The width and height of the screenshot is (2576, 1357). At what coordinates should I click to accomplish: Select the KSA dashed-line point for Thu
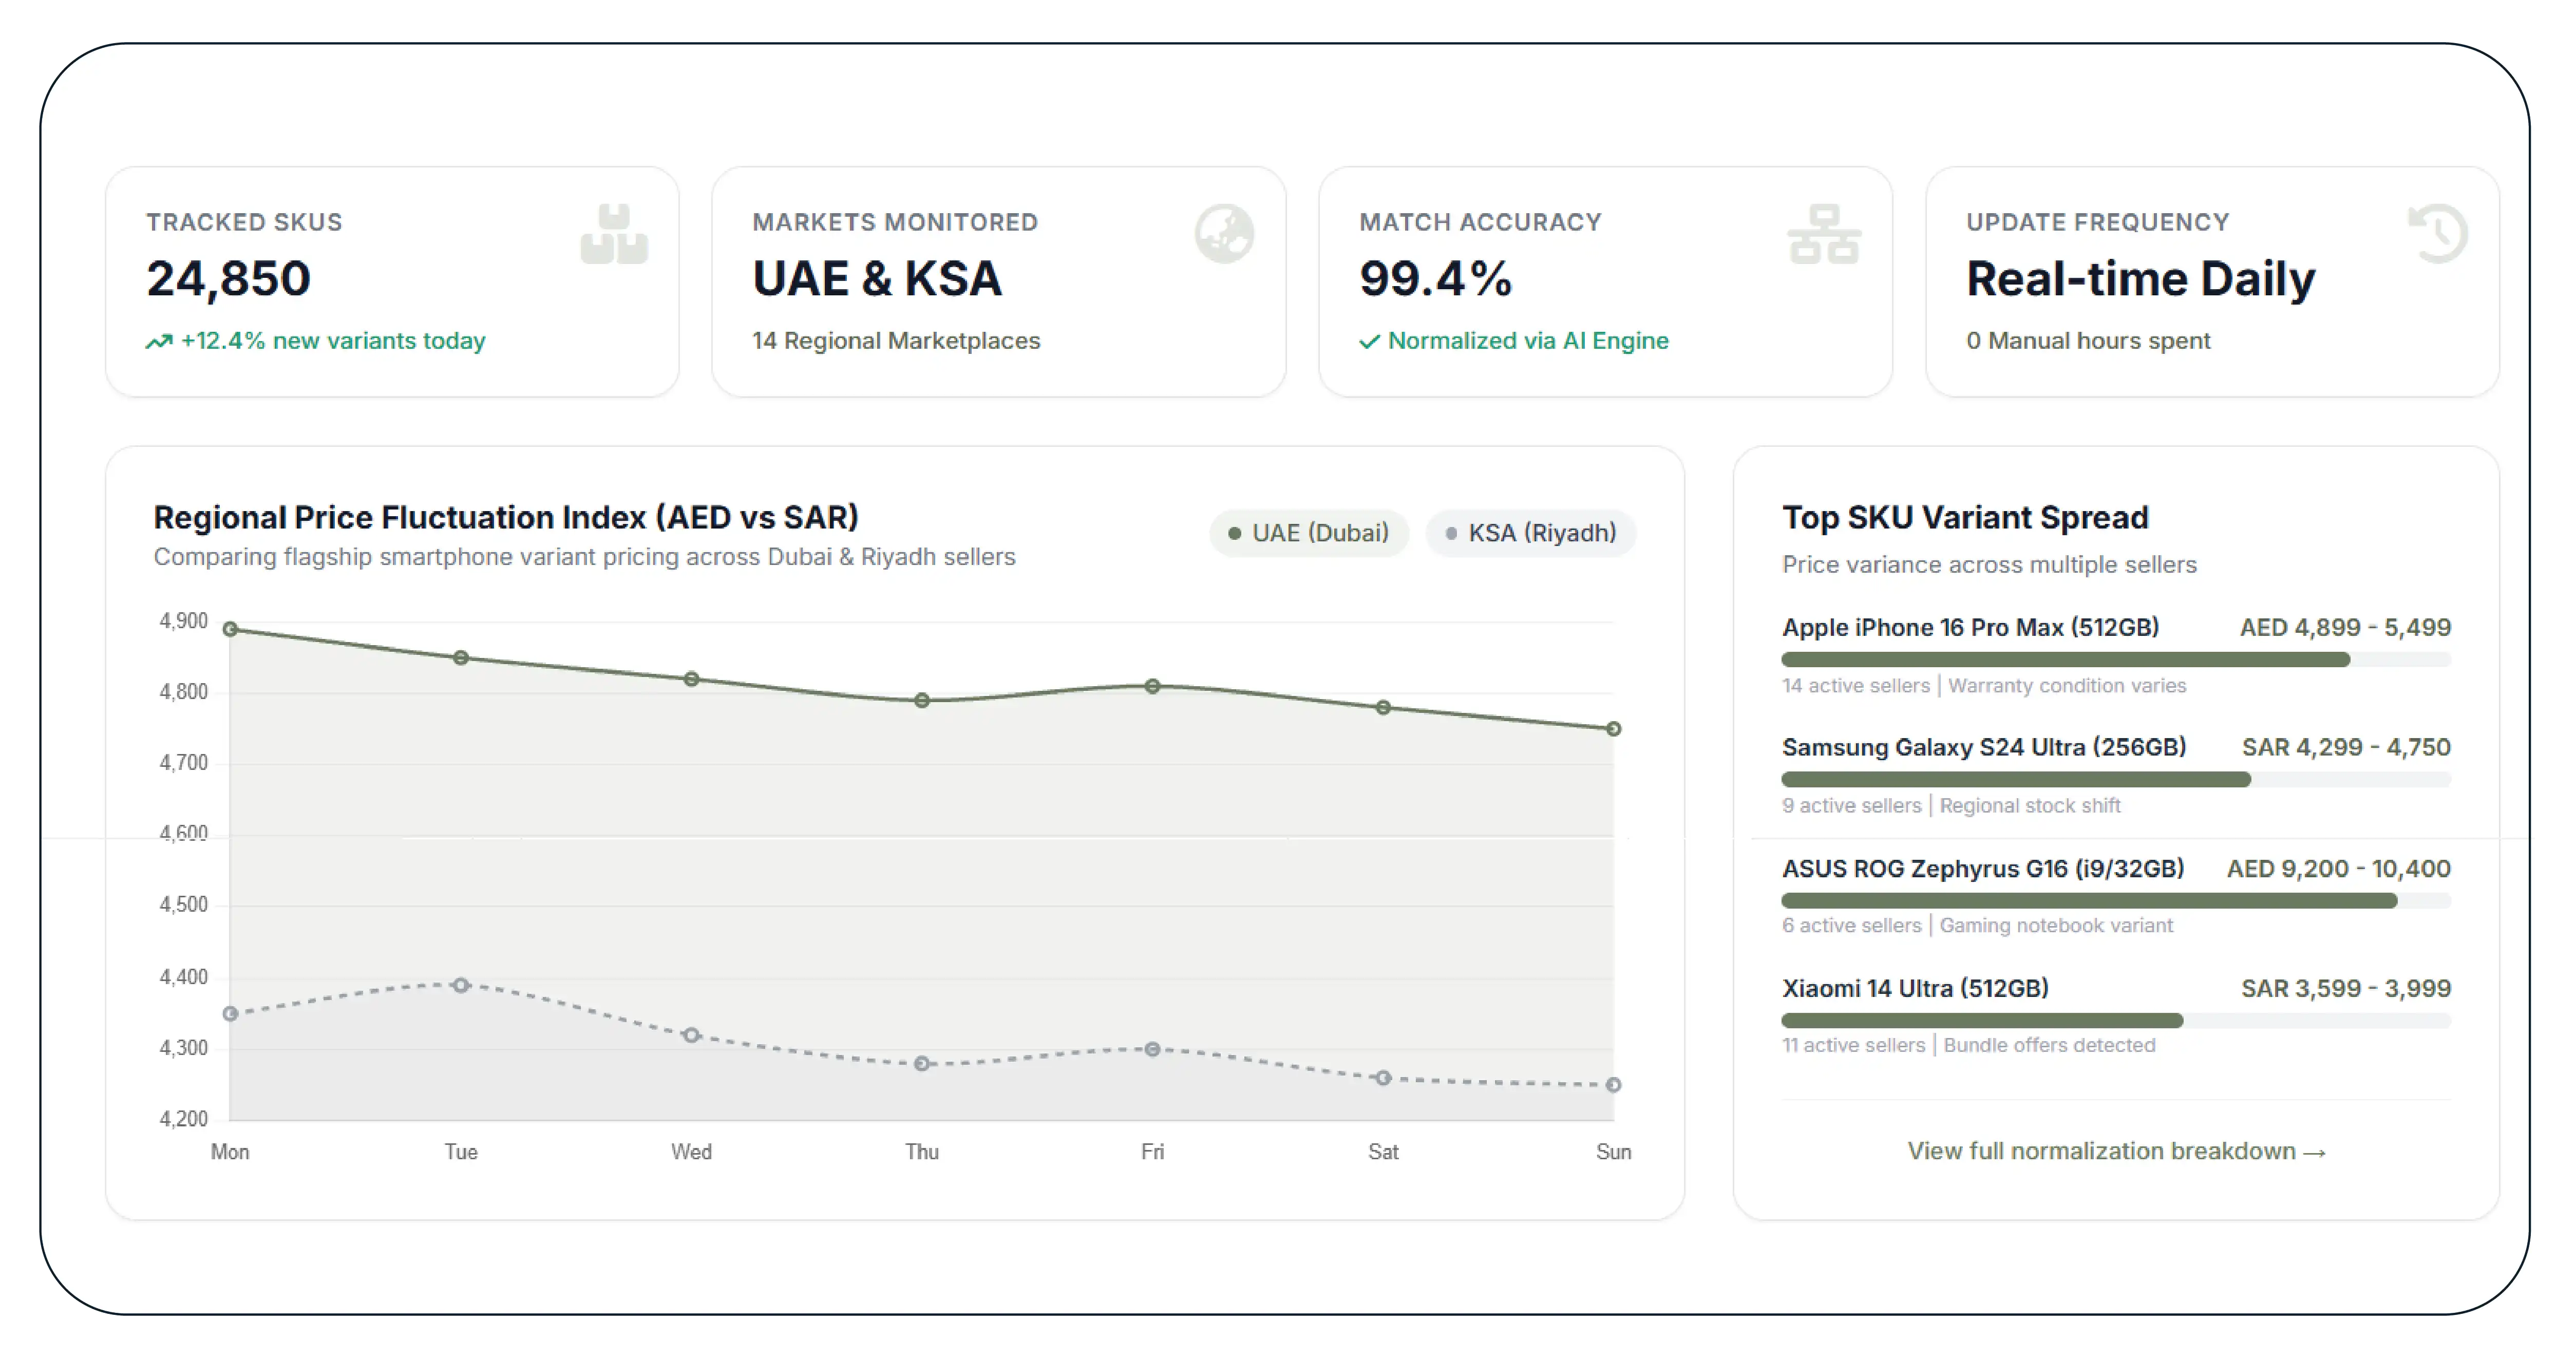pos(922,1063)
